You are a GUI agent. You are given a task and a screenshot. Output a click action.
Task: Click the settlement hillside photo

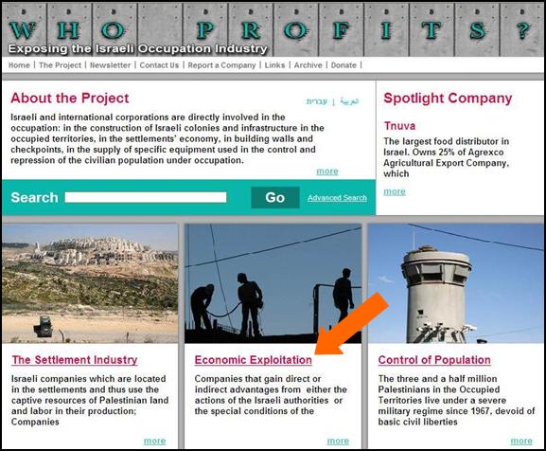90,283
